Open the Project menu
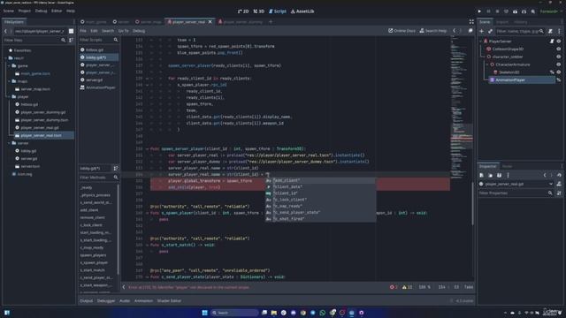This screenshot has height=318, width=566. tap(24, 11)
